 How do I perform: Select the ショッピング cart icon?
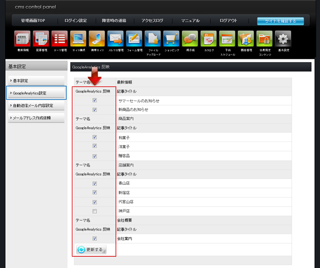point(171,39)
